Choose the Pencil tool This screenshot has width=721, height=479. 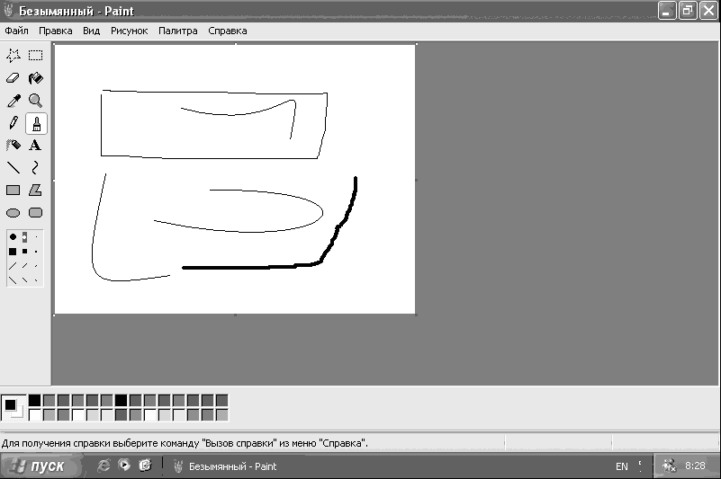click(x=14, y=123)
